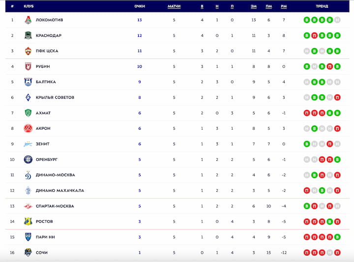This screenshot has height=262, width=354.
Task: Click ПФК ЦСКА's 11 points value
Action: tap(140, 51)
